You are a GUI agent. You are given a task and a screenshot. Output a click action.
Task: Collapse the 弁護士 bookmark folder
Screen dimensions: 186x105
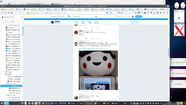click(x=5, y=74)
